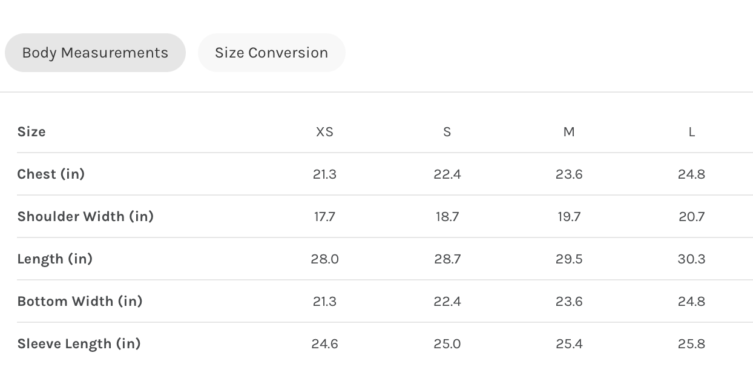Click the M shoulder width value 19.7
The height and width of the screenshot is (384, 753).
[569, 217]
